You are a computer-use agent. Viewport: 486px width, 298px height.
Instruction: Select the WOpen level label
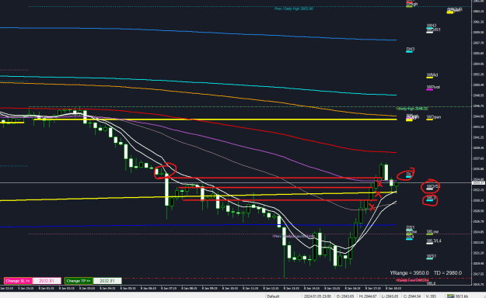coord(434,117)
